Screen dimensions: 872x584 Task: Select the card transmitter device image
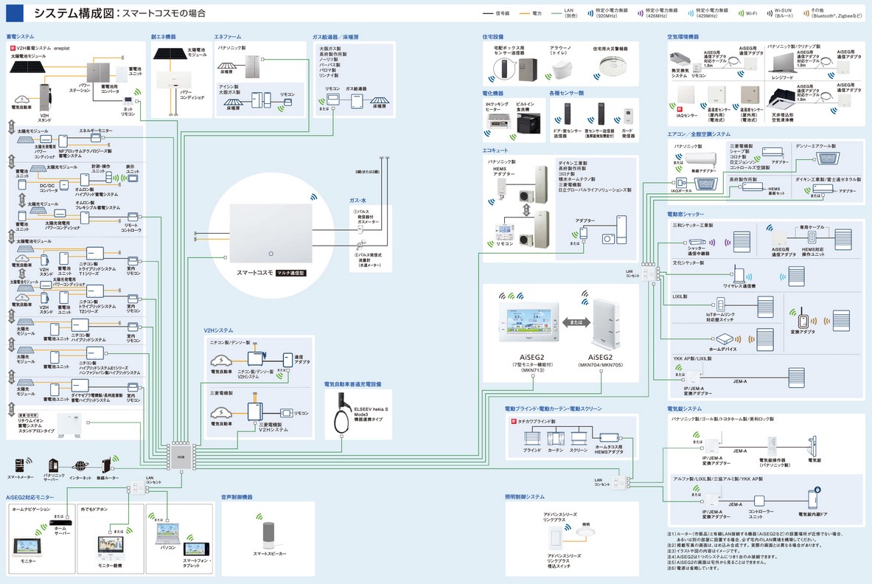[x=628, y=117]
